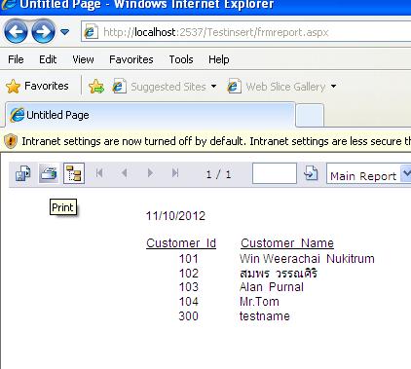
Task: Click the Intranet settings information bar
Action: click(205, 141)
